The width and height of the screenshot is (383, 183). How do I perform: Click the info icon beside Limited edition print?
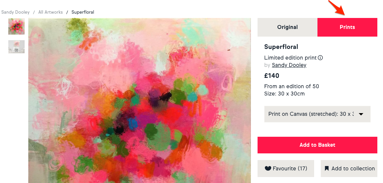point(320,58)
